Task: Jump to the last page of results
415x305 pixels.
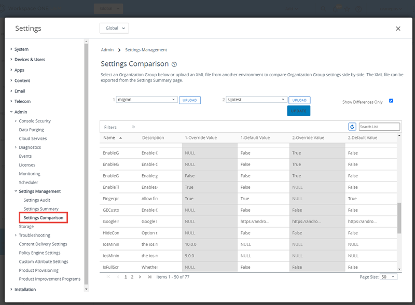Action: (149, 277)
